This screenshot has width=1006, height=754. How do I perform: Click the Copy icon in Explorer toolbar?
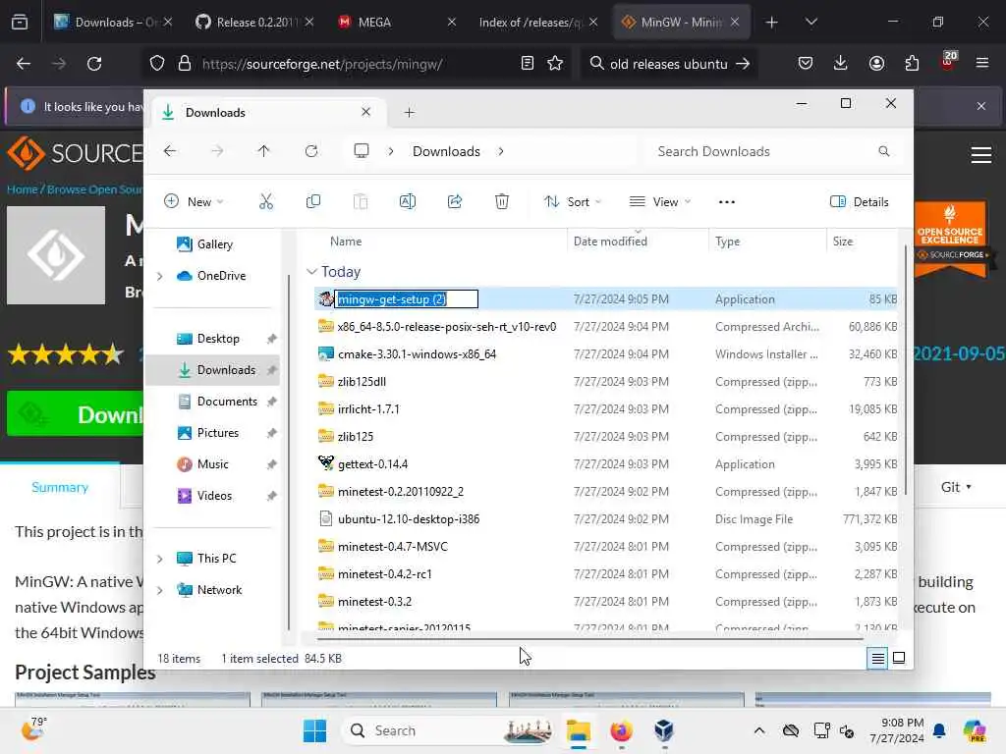click(313, 202)
